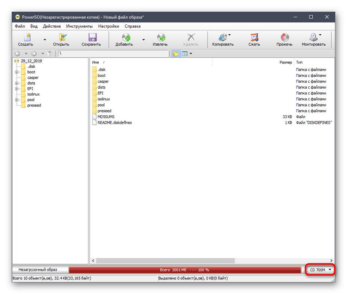Click the Извлечь (Extract) toolbar icon
The height and width of the screenshot is (294, 347).
(161, 37)
